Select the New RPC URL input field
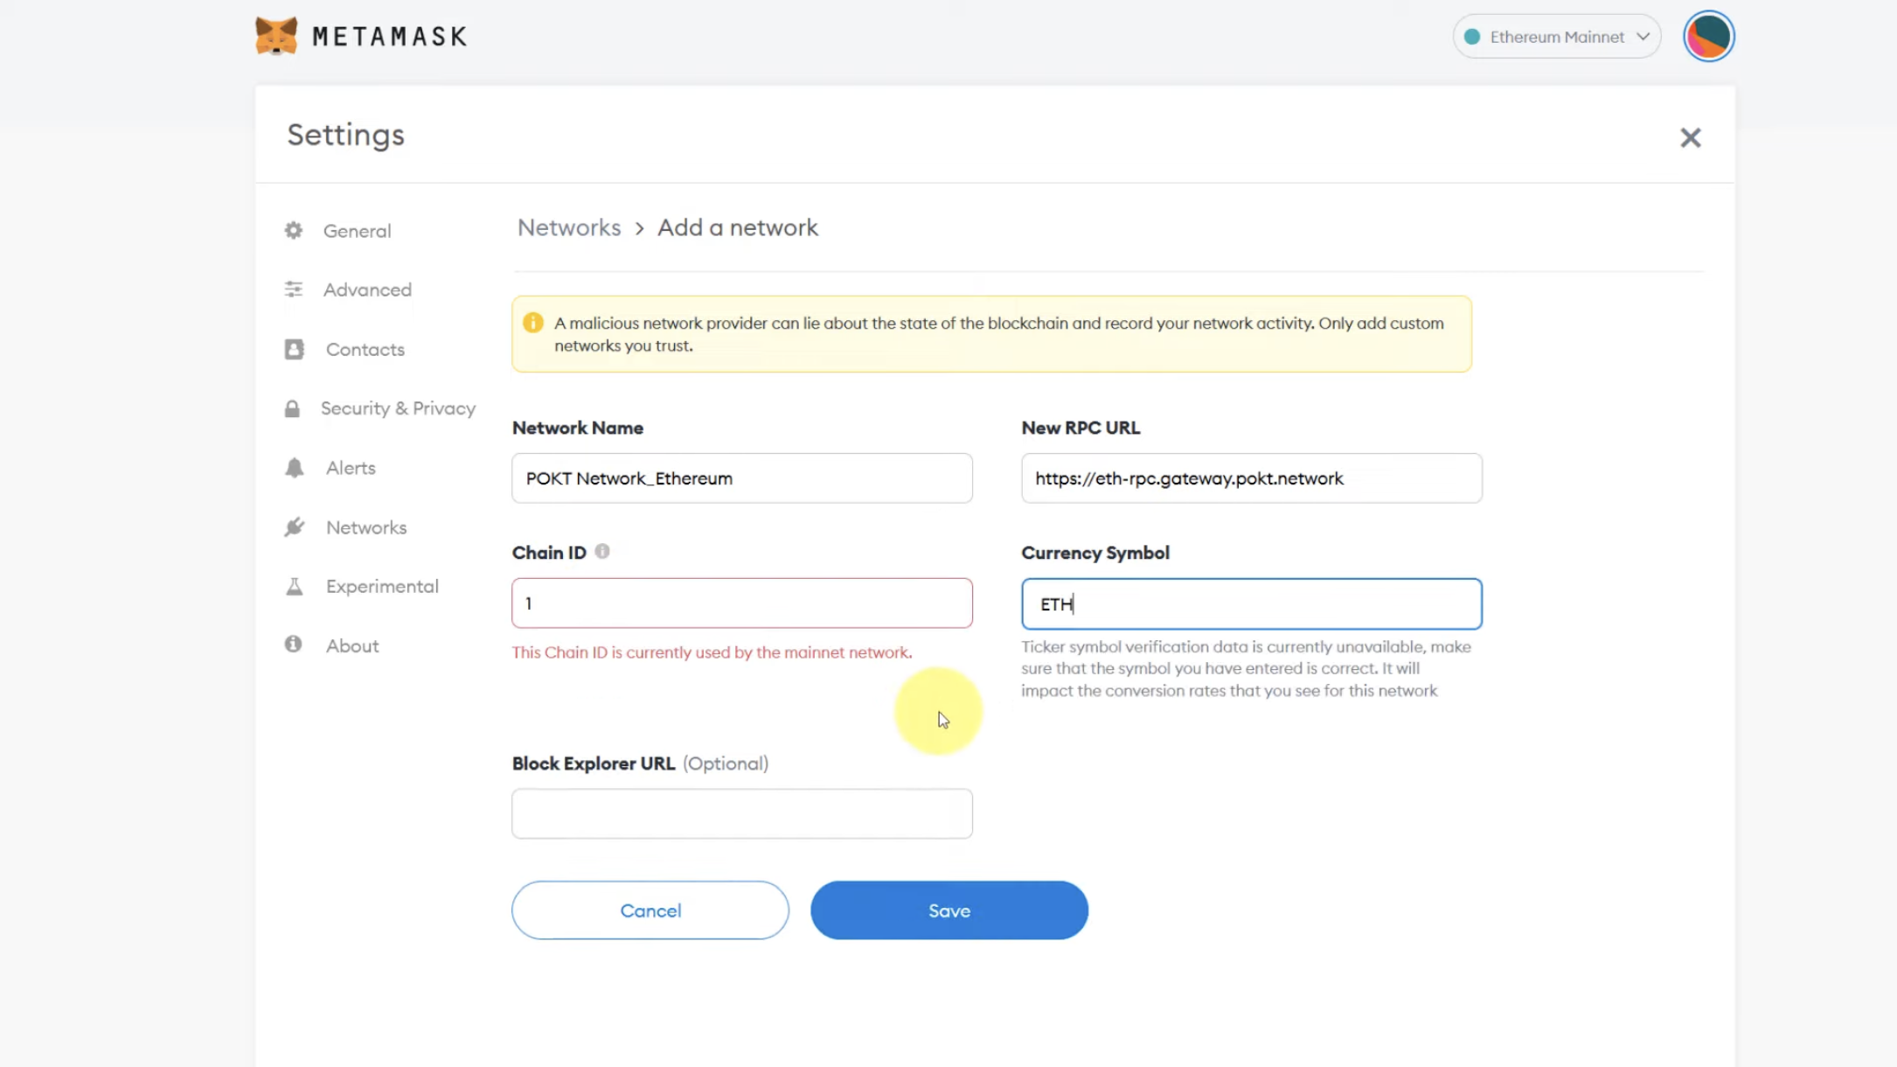 (x=1251, y=478)
